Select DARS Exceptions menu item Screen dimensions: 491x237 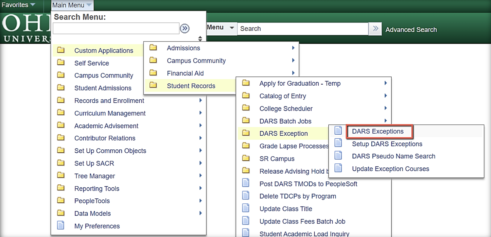tap(378, 131)
